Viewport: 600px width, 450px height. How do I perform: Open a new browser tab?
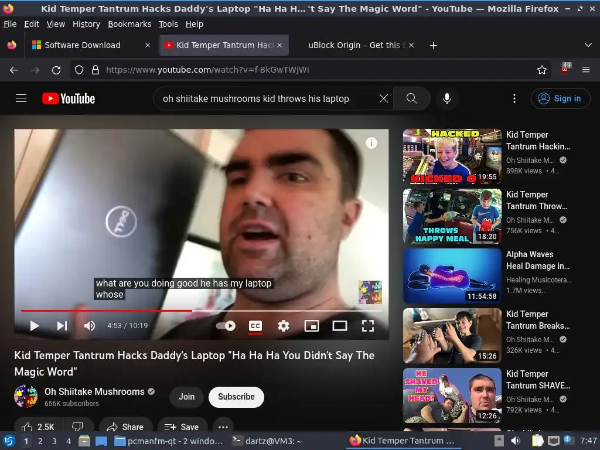[x=433, y=46]
